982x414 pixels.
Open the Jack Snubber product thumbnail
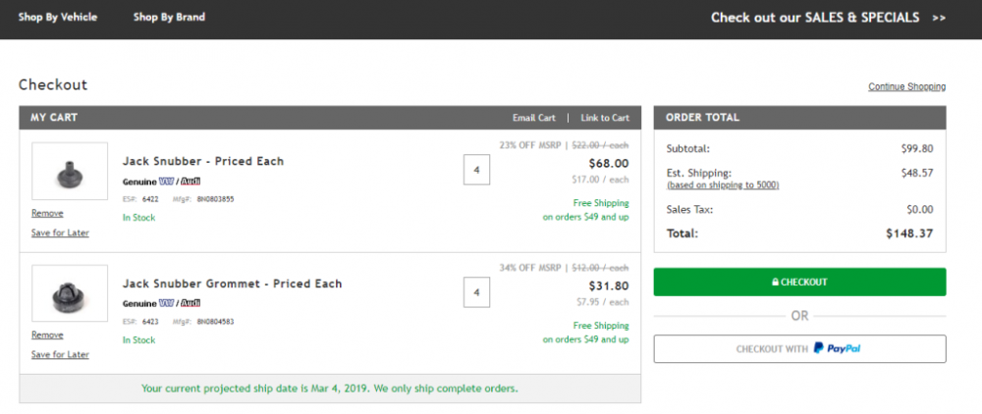pos(70,172)
